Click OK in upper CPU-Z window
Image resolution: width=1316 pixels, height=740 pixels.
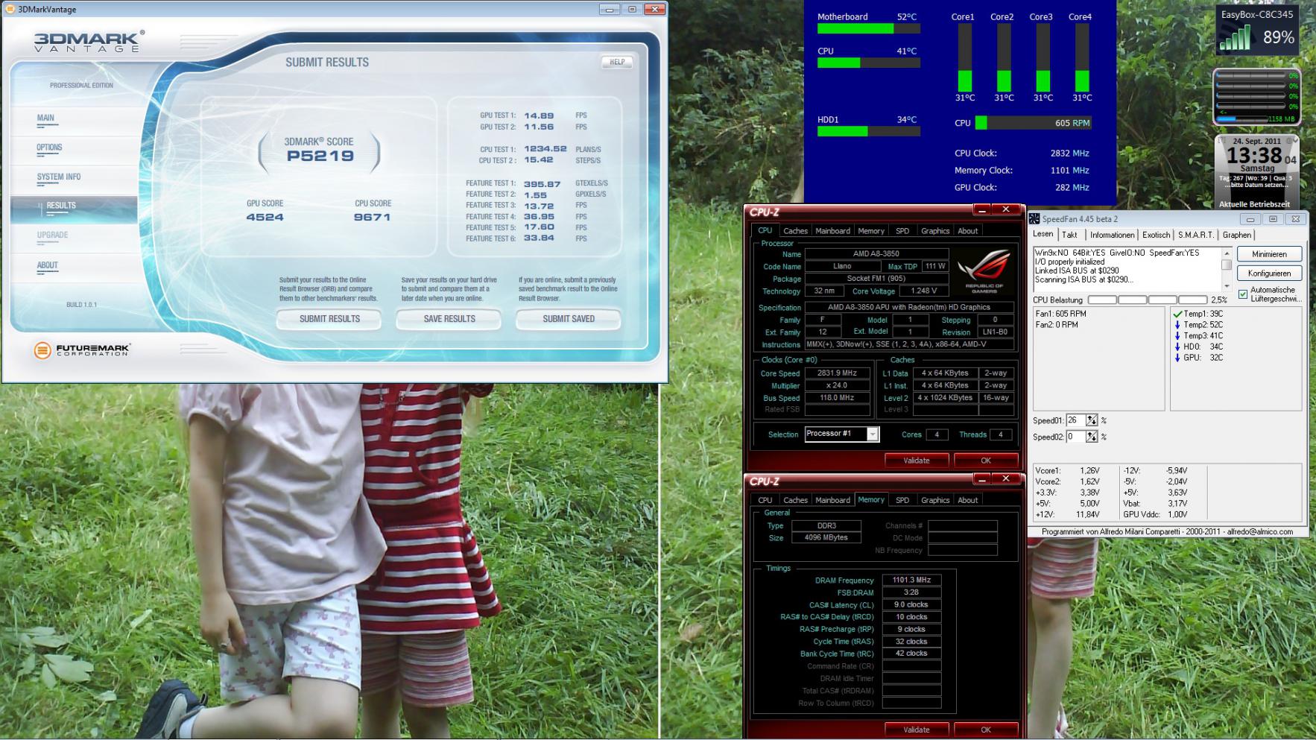986,461
